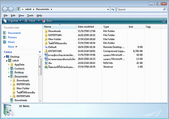Select Contacts in the folder tree
The height and width of the screenshot is (119, 169).
pyautogui.click(x=19, y=68)
